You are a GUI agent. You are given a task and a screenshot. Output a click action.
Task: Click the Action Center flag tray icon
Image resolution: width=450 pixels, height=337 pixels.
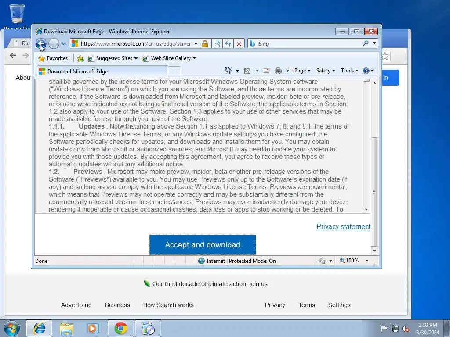[x=384, y=328]
